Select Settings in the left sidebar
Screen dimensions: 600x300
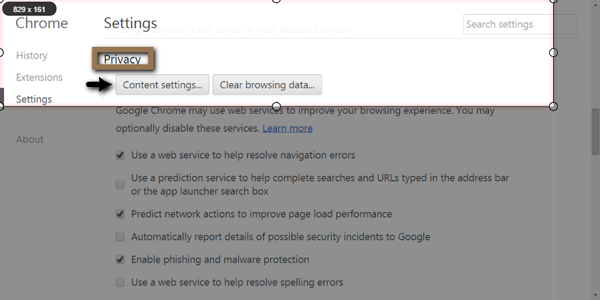(34, 99)
